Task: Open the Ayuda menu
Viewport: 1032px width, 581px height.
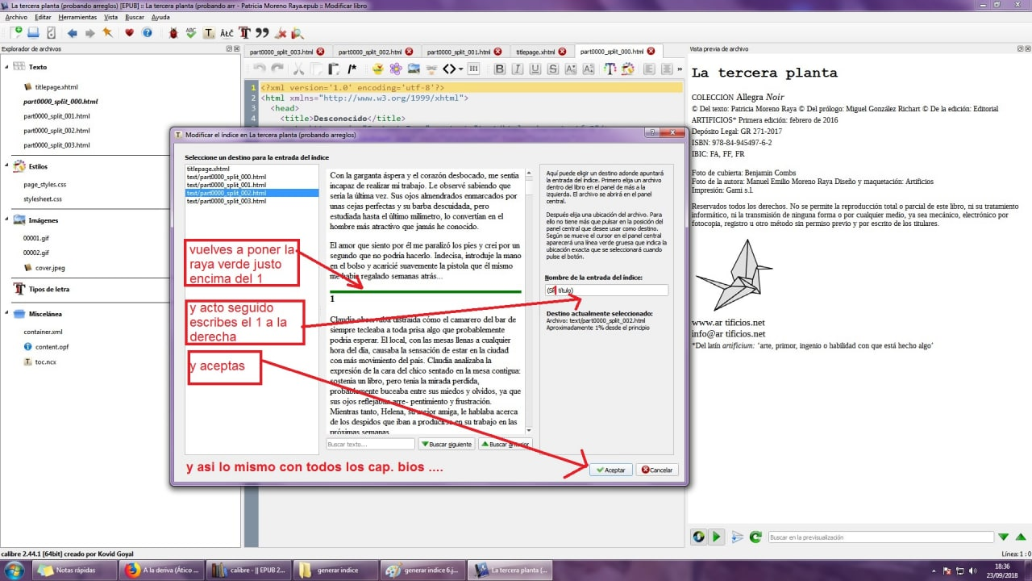Action: 160,16
